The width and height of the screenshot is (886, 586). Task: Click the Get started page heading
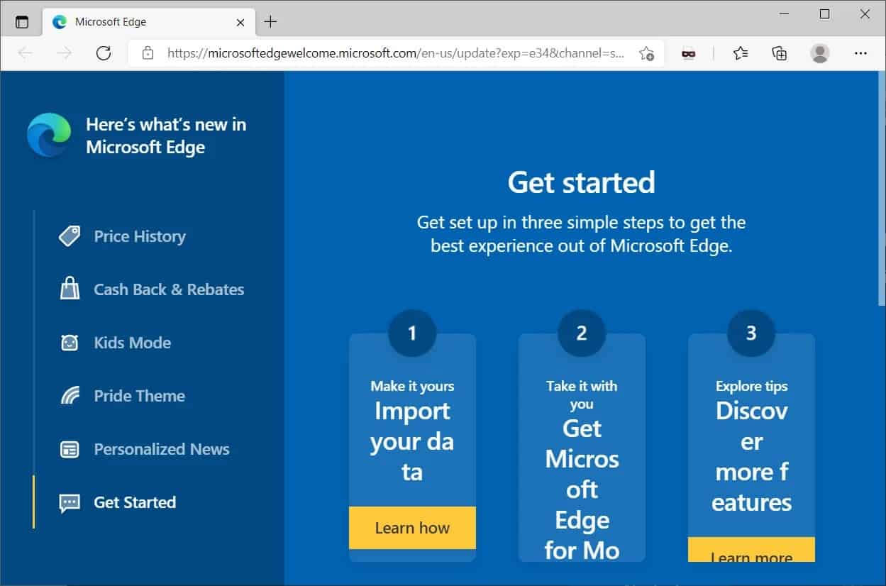[x=582, y=182]
